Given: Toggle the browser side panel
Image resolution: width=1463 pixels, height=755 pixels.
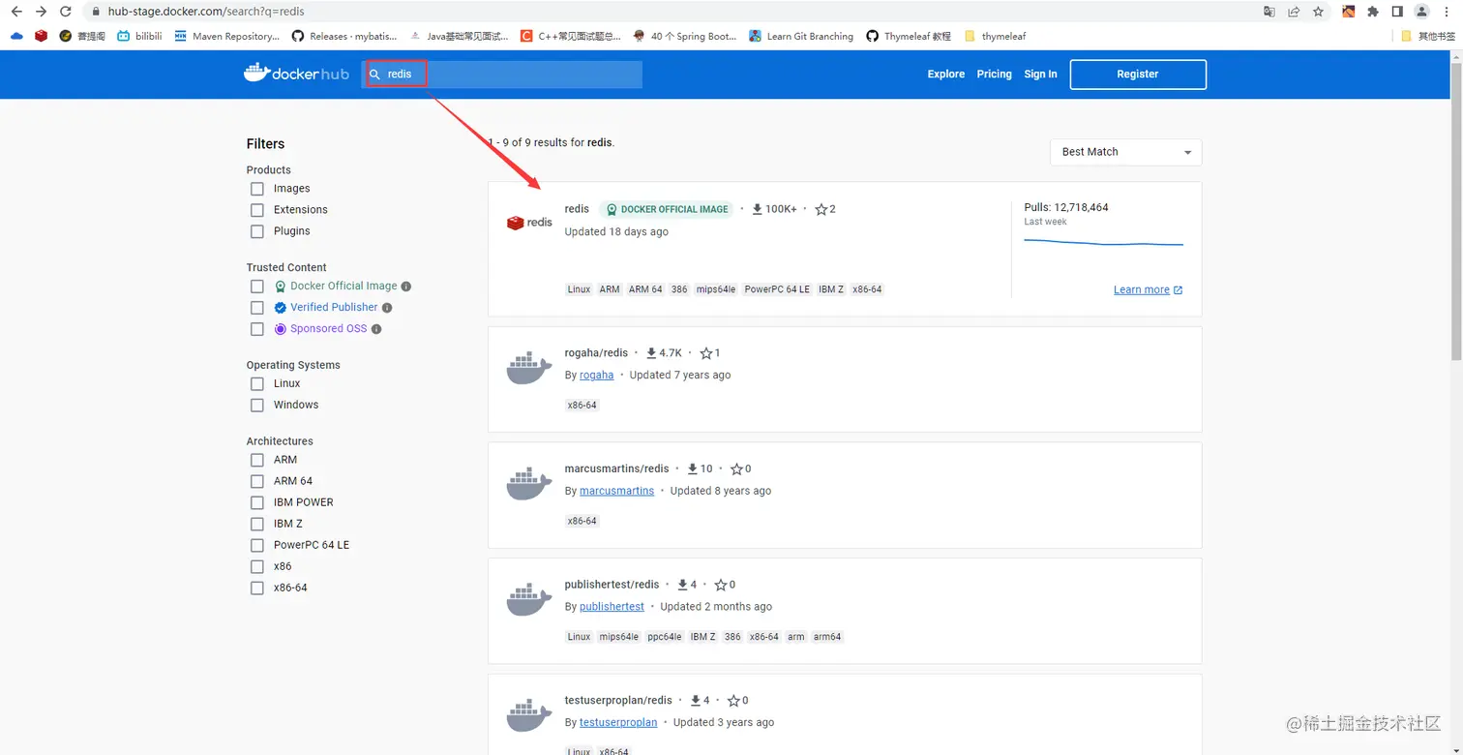Looking at the screenshot, I should tap(1397, 12).
